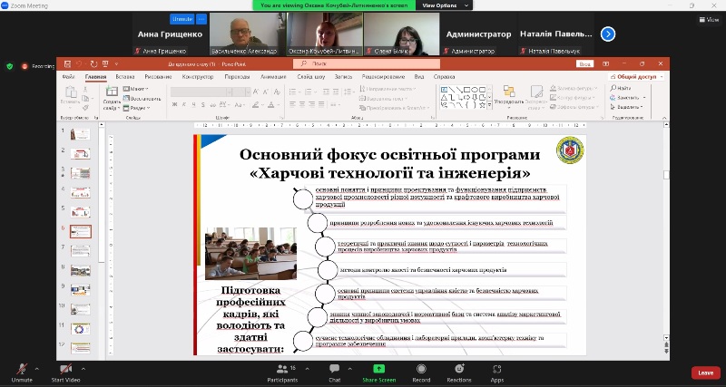Expand audio options arrow beside Unmute

(x=37, y=369)
